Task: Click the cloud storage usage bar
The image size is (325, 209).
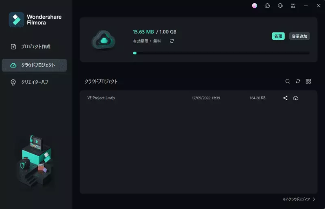Action: click(x=221, y=53)
